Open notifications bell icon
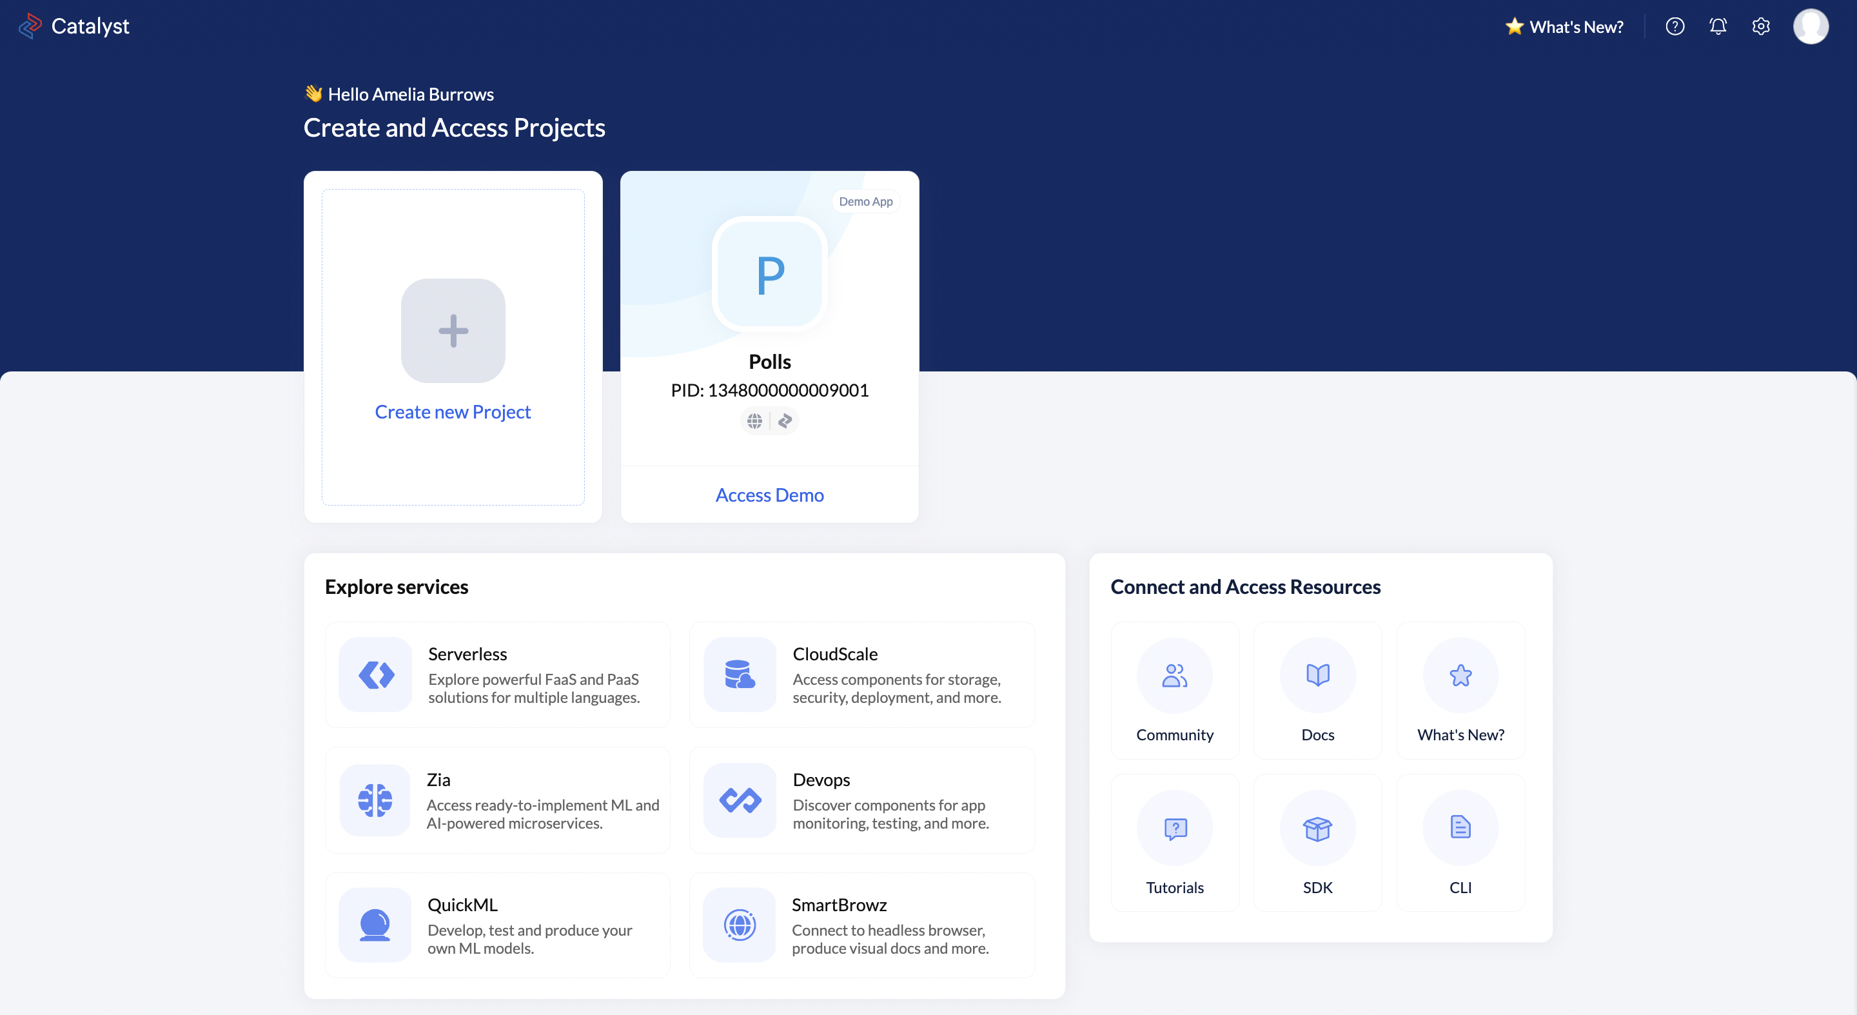Viewport: 1857px width, 1015px height. [1718, 26]
